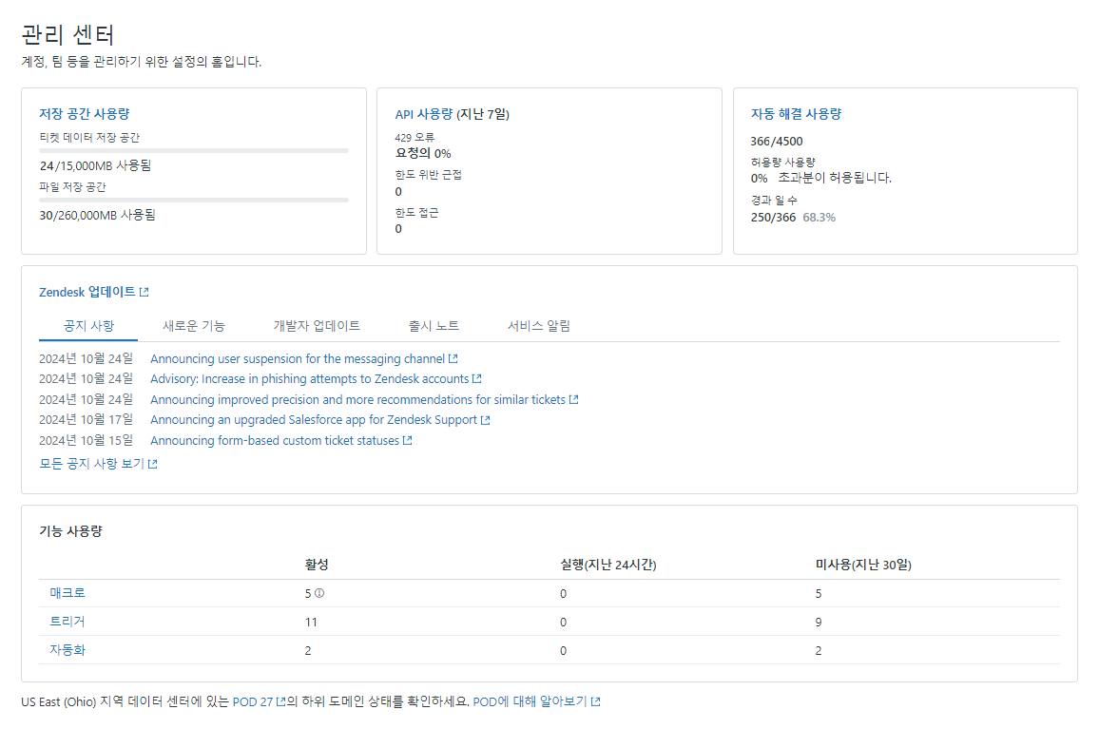Open the Zendesk 업데이트 link
This screenshot has height=729, width=1099.
click(x=87, y=293)
